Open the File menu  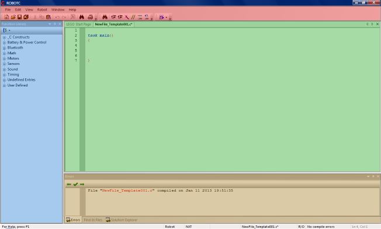(8, 10)
